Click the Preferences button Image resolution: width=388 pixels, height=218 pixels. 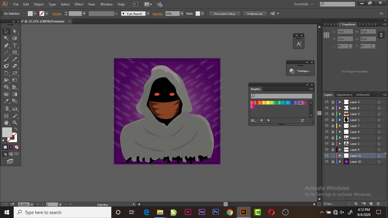point(255,14)
